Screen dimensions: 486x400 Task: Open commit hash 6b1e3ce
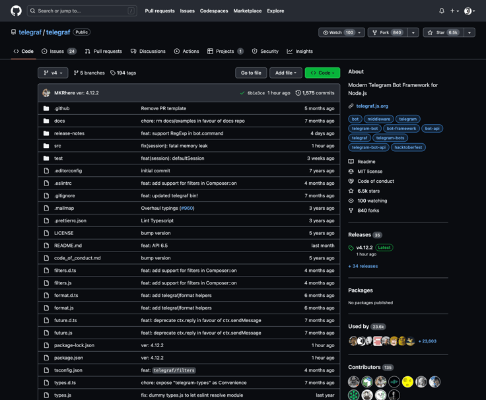(x=256, y=93)
